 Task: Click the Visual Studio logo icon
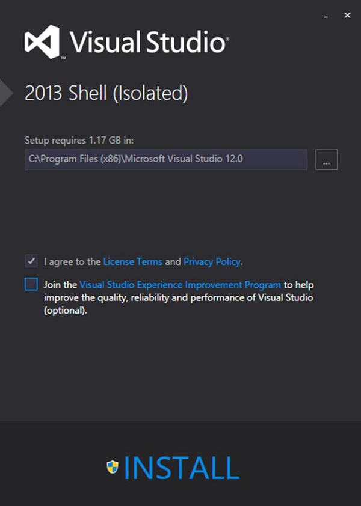tap(42, 41)
